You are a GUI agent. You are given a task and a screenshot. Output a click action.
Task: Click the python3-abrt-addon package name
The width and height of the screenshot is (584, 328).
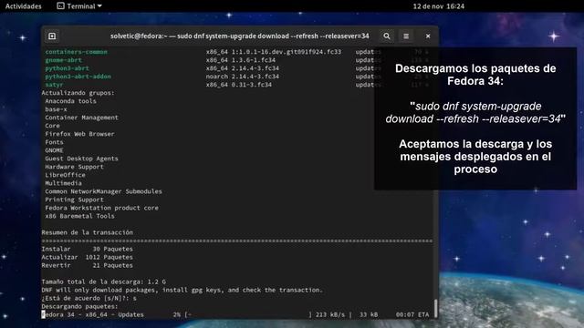(78, 77)
